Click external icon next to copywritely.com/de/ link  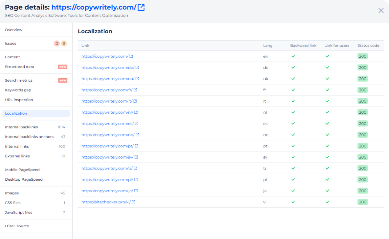click(x=137, y=68)
